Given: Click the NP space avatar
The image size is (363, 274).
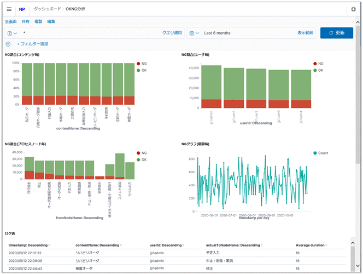Looking at the screenshot, I should (x=22, y=9).
